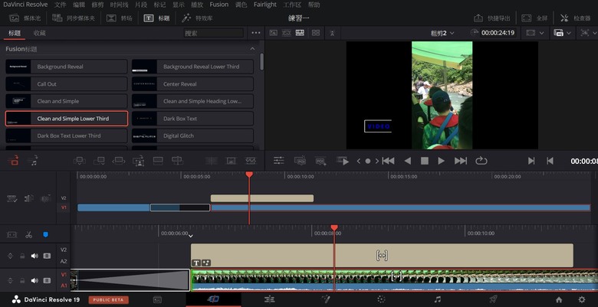This screenshot has height=307, width=598.
Task: Click the audio only edit icon
Action: (34, 161)
